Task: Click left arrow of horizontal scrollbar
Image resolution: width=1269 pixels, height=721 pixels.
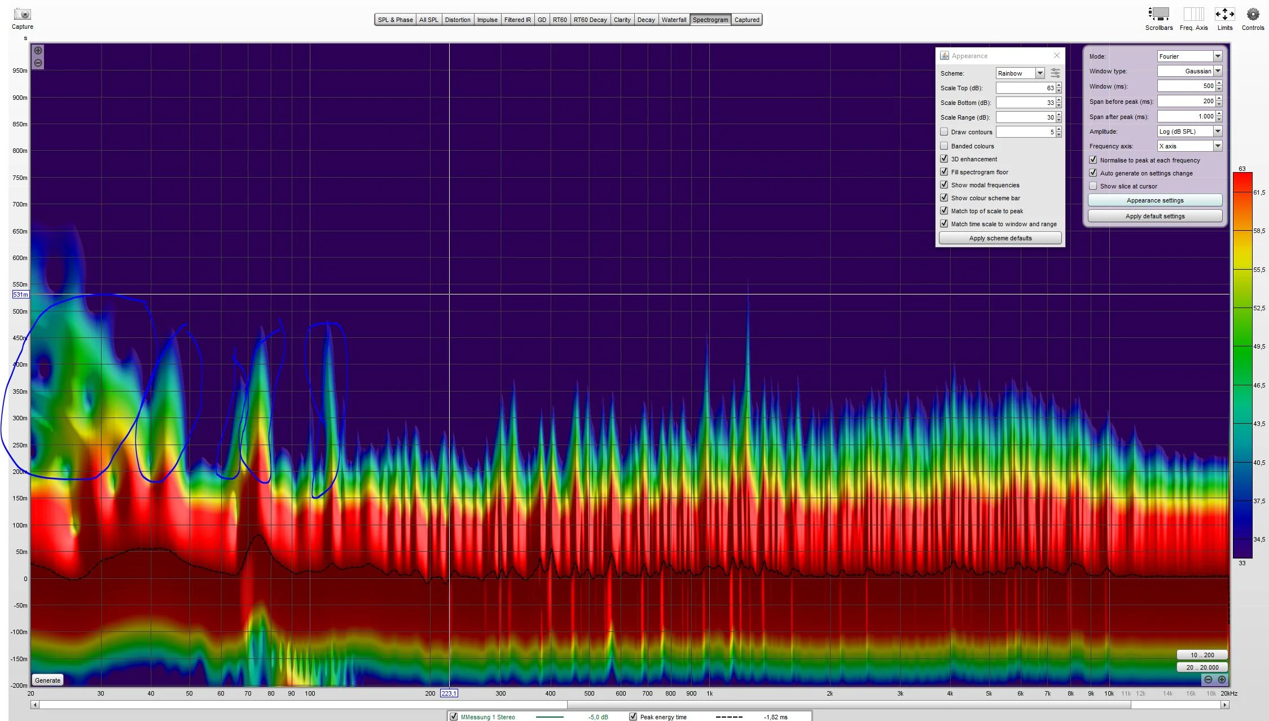Action: [35, 705]
